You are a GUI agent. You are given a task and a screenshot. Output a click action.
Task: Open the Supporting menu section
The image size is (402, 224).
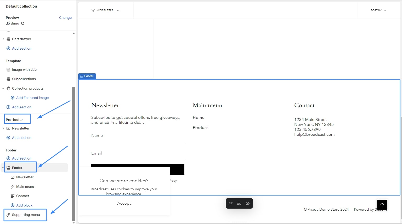[x=26, y=215]
